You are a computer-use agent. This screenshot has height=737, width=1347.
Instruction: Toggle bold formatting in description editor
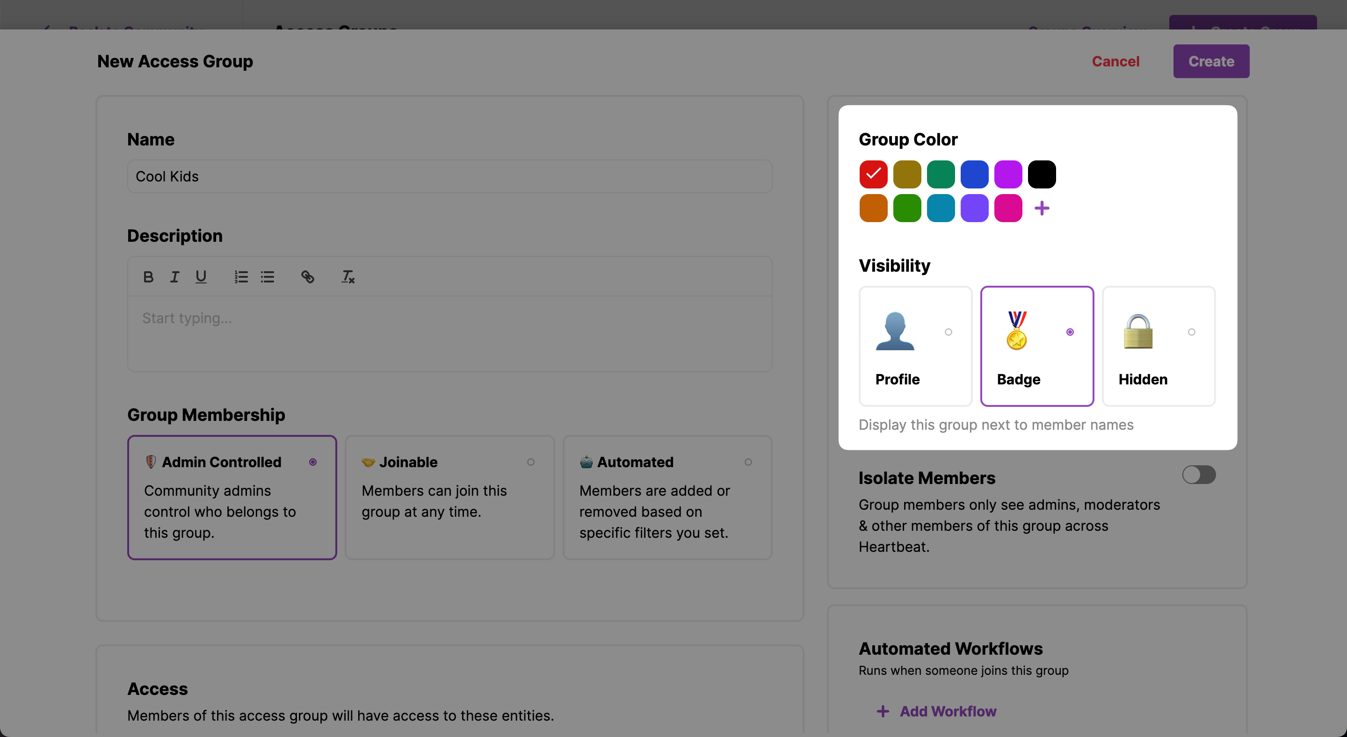(148, 276)
